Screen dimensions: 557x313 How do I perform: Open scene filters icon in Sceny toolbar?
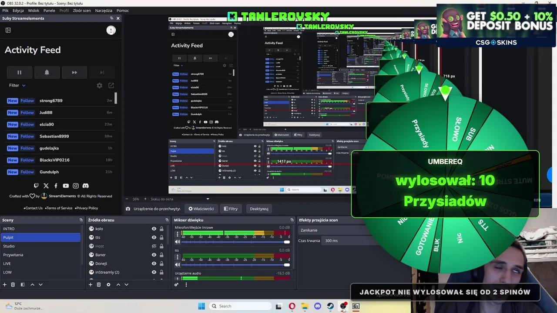(x=23, y=284)
